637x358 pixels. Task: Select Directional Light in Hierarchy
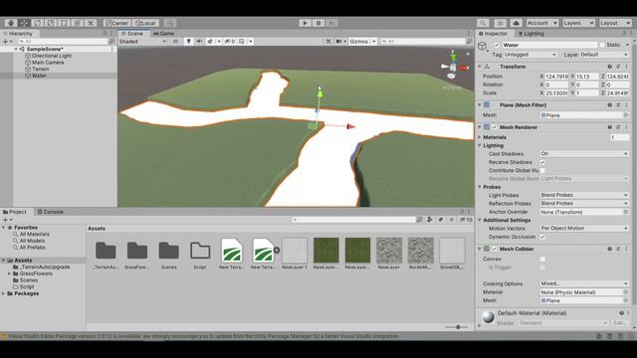click(52, 56)
